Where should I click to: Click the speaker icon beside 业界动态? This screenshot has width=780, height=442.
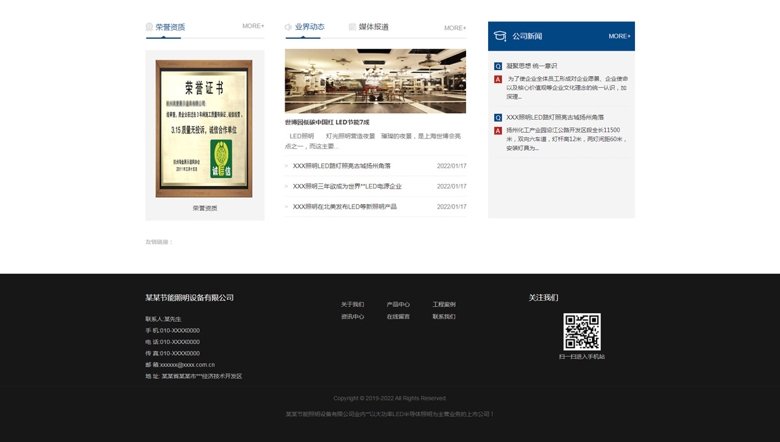point(289,27)
